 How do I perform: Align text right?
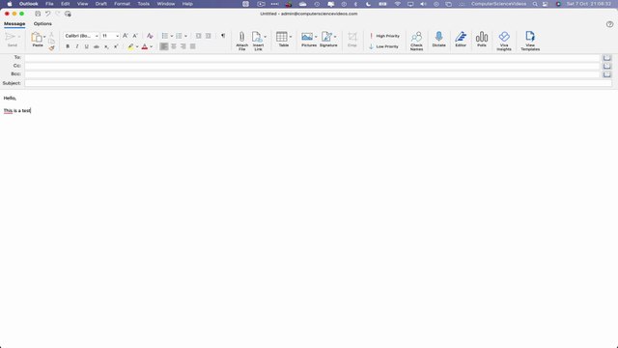[x=183, y=46]
